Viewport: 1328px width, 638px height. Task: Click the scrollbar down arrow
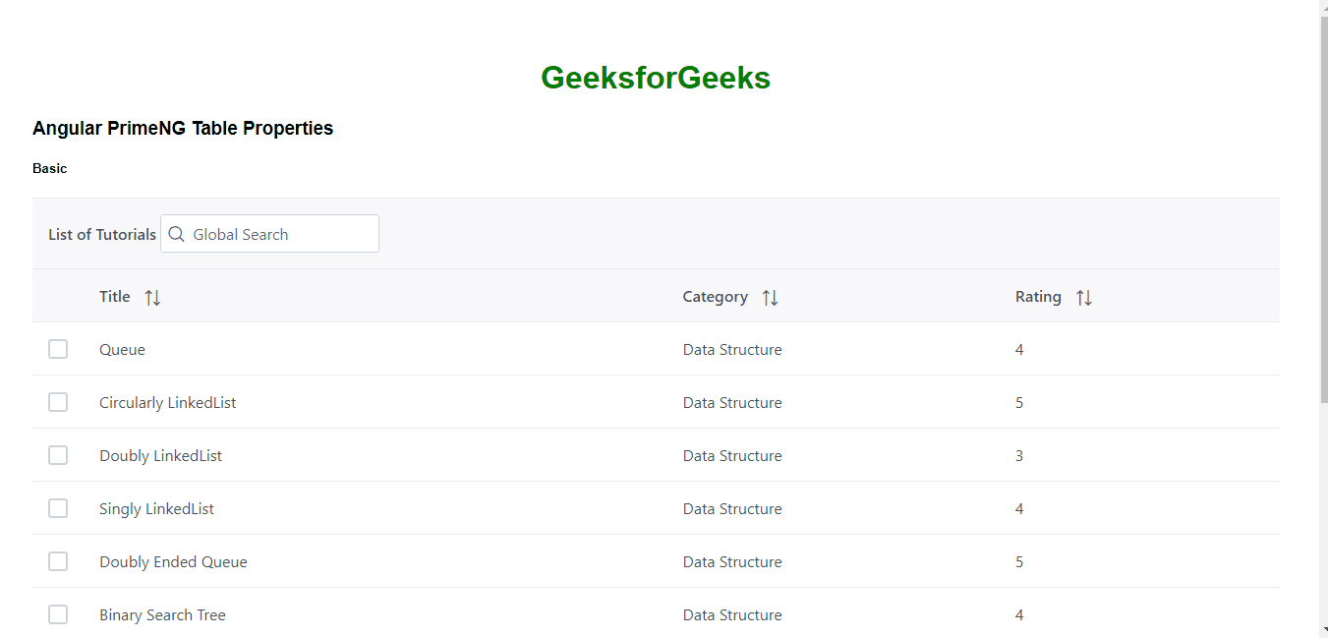(x=1322, y=629)
